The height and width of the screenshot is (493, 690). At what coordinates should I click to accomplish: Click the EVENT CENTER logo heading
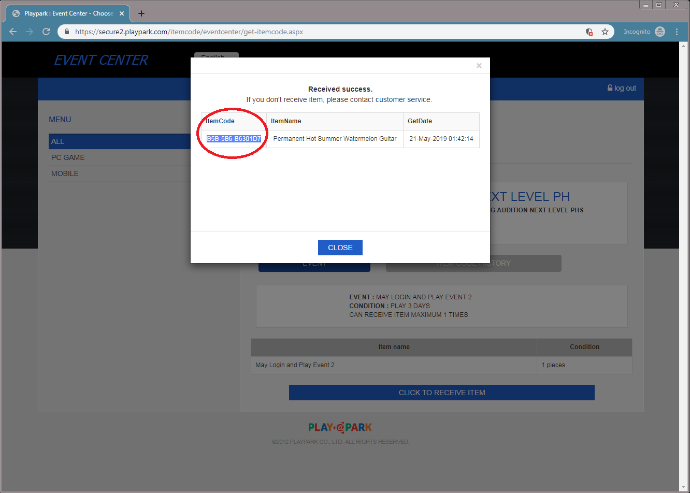[x=101, y=60]
